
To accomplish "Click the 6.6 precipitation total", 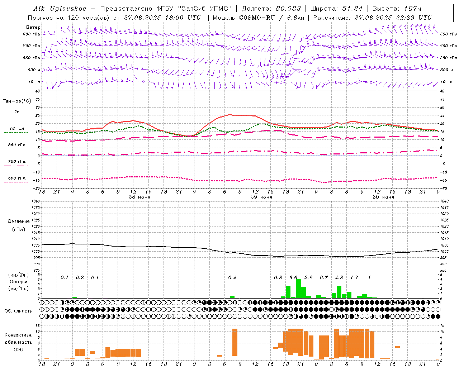I will coord(293,278).
